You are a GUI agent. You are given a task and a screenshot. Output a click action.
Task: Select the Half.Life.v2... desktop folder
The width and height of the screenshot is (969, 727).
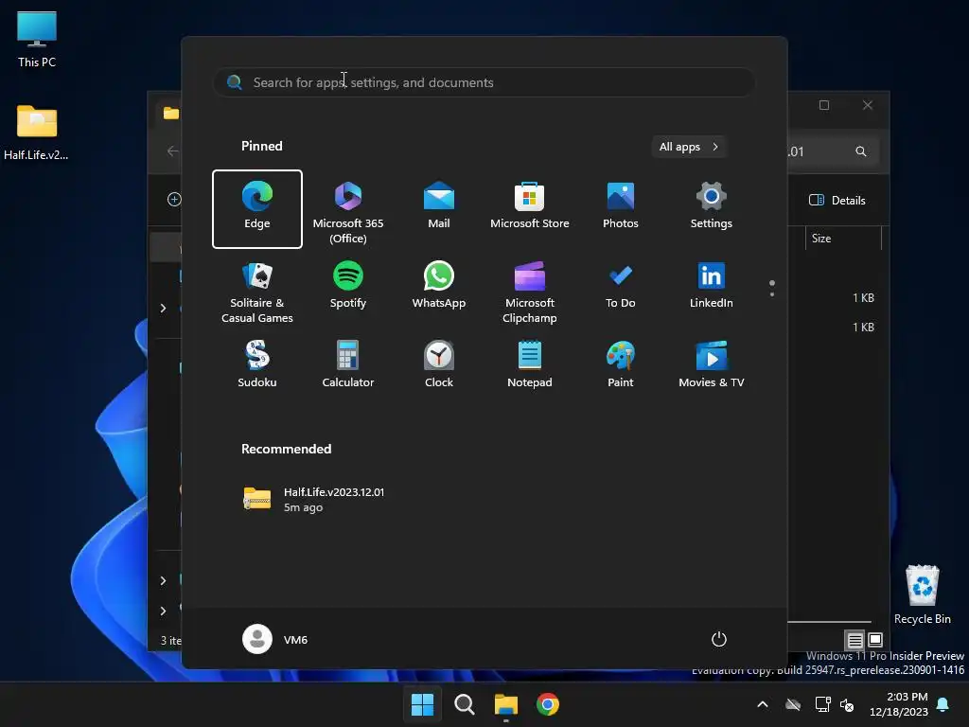(x=37, y=132)
